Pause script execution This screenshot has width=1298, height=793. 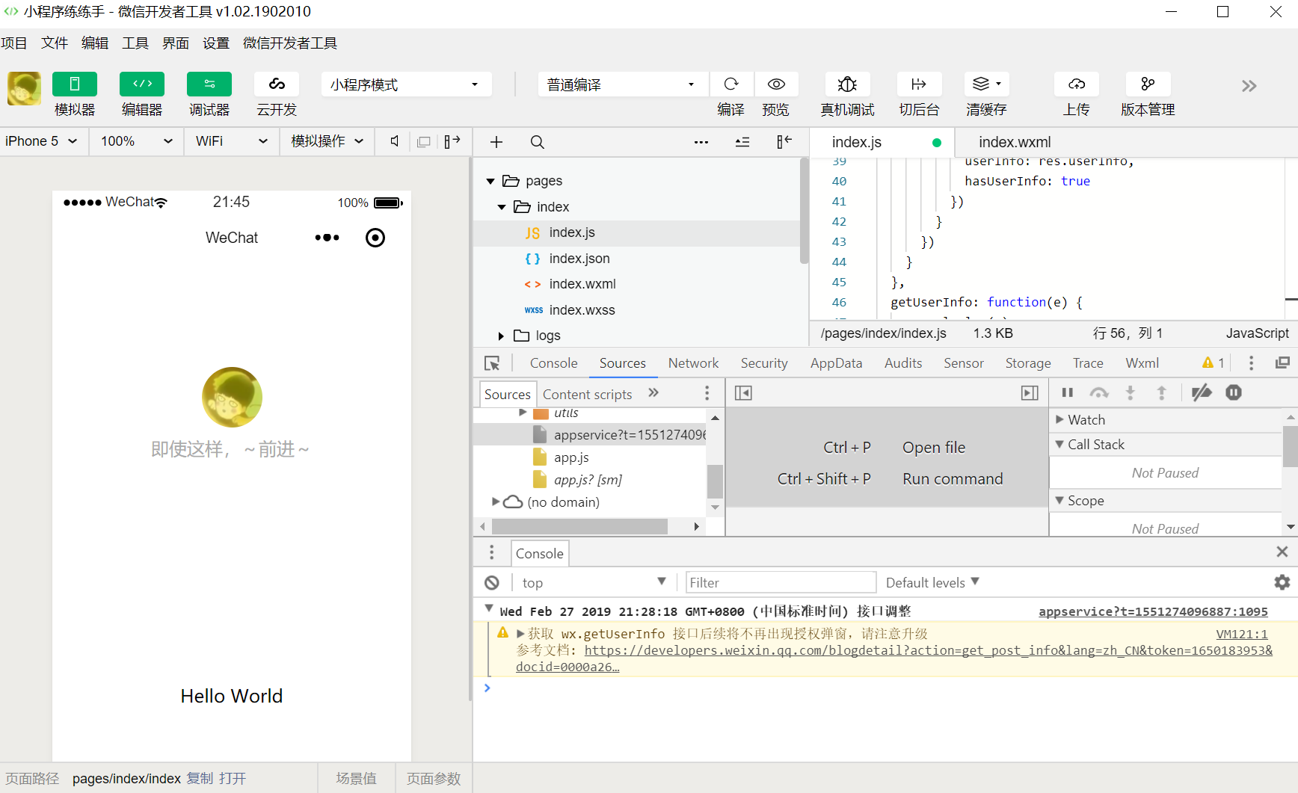pos(1068,392)
